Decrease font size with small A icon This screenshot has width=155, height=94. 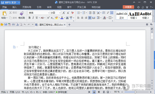tap(68, 13)
